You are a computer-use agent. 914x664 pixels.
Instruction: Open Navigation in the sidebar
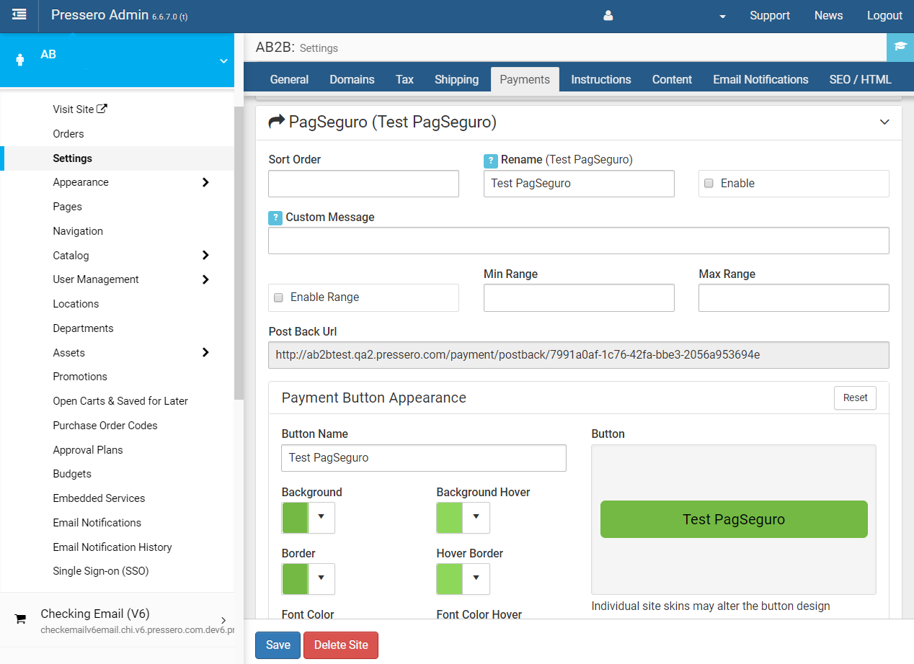click(78, 231)
